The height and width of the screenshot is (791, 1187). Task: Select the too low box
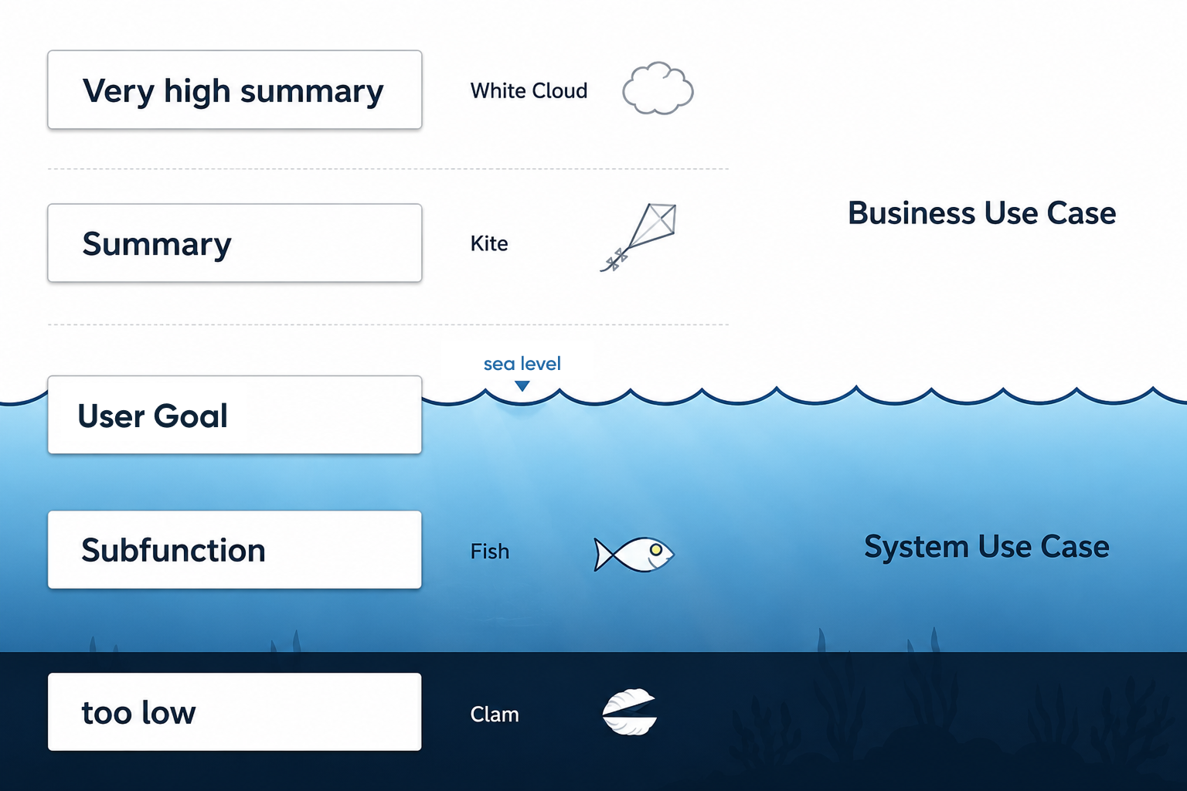pyautogui.click(x=235, y=711)
